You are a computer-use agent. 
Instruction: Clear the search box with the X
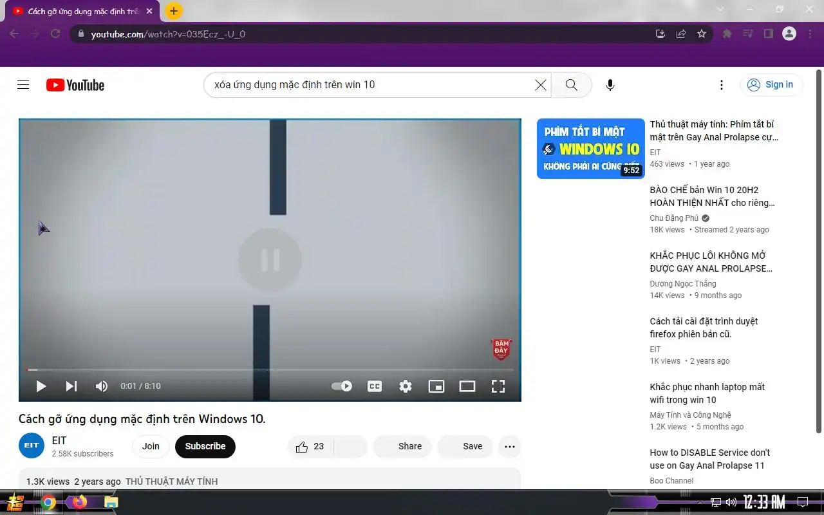tap(541, 85)
